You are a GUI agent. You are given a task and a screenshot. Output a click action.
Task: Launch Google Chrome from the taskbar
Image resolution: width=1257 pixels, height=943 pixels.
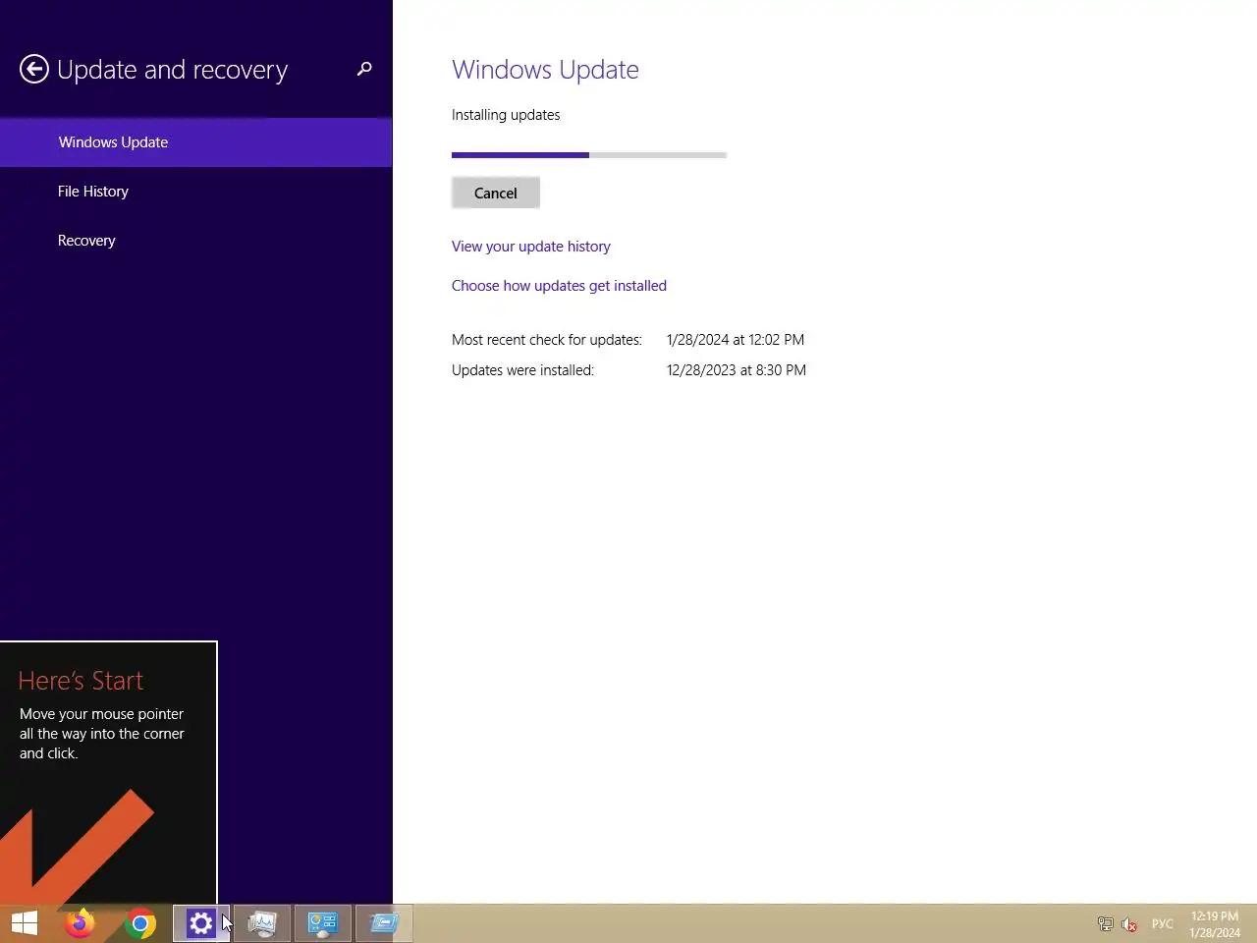(140, 923)
